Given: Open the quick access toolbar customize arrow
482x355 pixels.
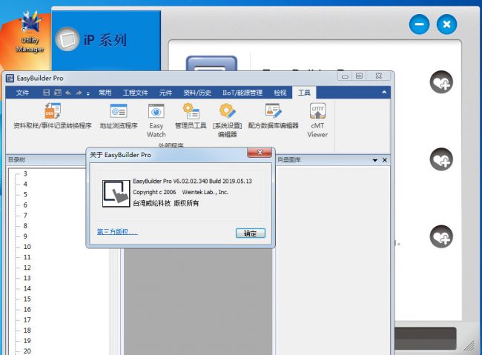Looking at the screenshot, I should [x=88, y=93].
